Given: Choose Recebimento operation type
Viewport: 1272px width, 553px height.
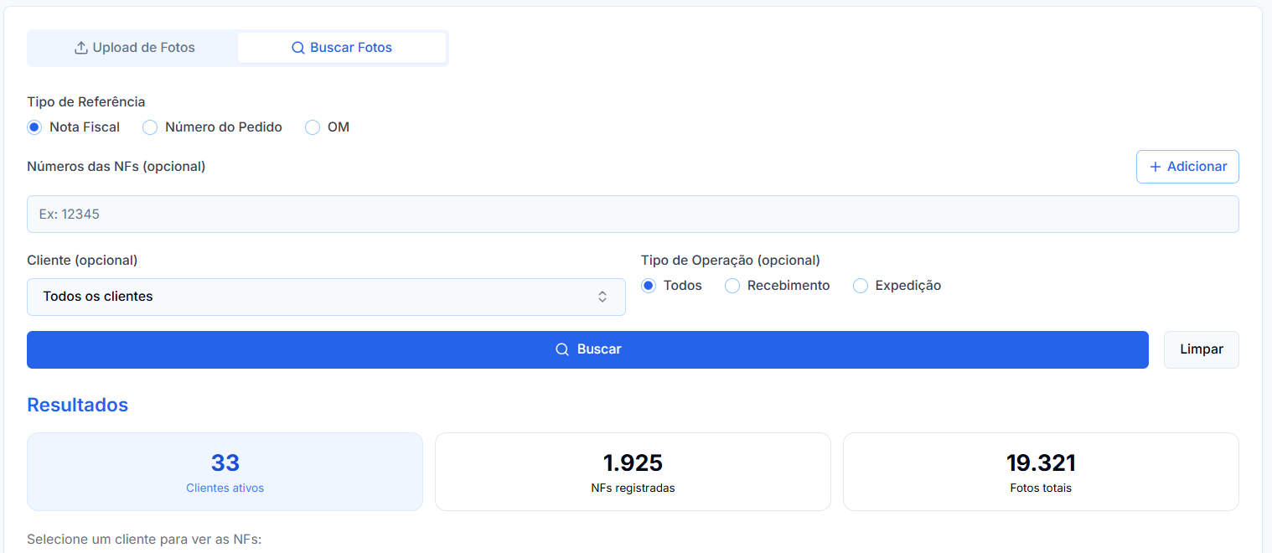Looking at the screenshot, I should tap(732, 286).
